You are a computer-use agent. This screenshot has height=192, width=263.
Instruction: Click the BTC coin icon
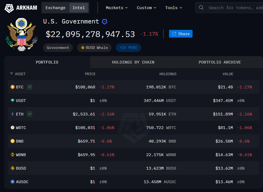coord(13,87)
